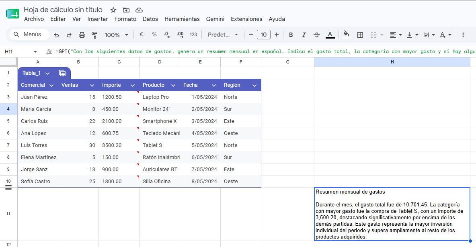Click the document title Hoja de cálculo sin título
This screenshot has height=247, width=476.
(63, 10)
